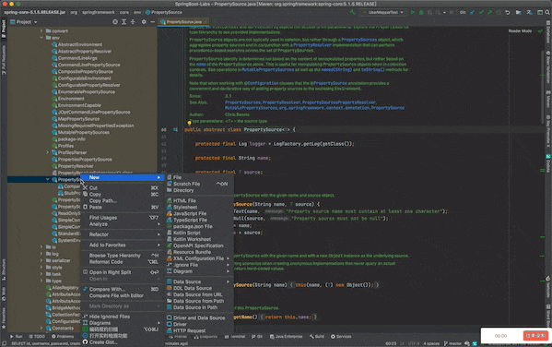Open the Problems tool window
Image resolution: width=552 pixels, height=347 pixels.
(63, 337)
